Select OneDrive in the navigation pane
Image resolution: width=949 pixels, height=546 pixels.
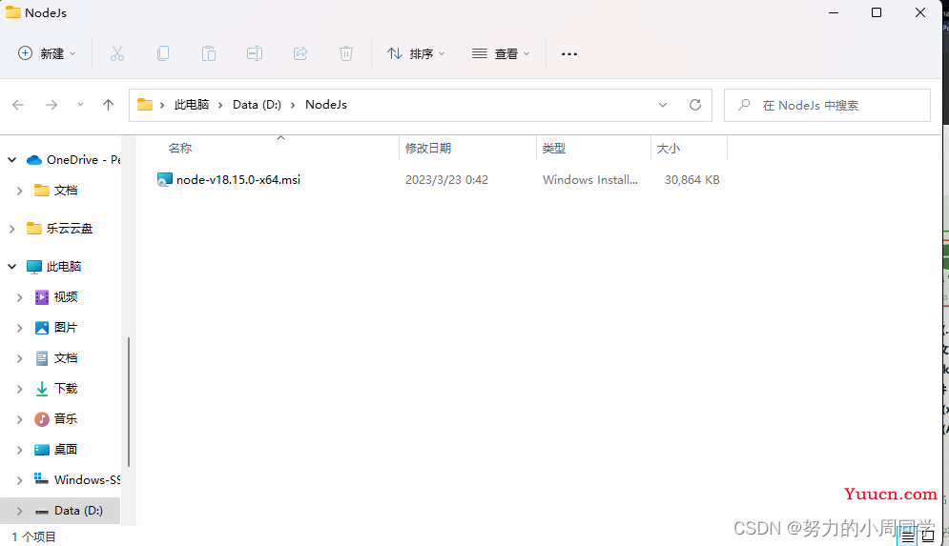click(84, 160)
